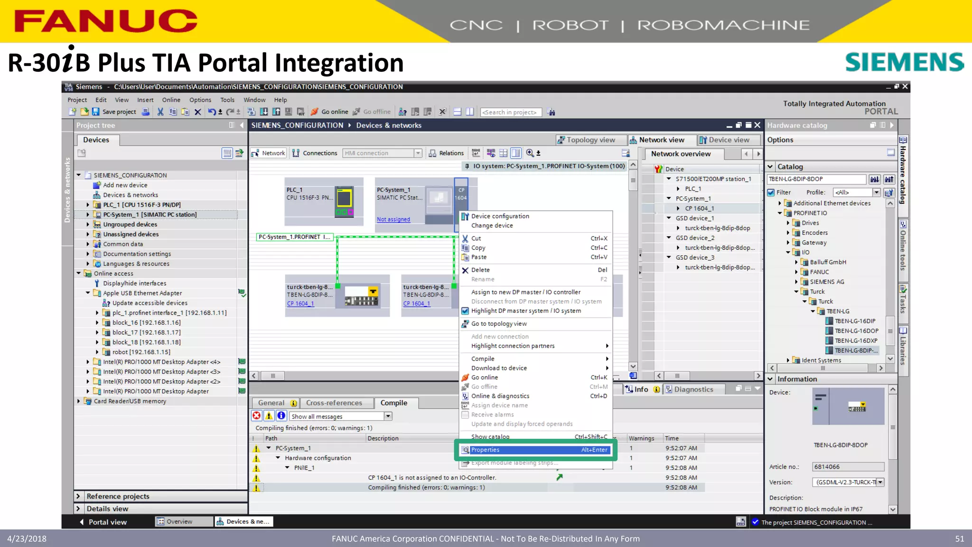Toggle warnings filter icon in Compile tab
Image resolution: width=972 pixels, height=547 pixels.
(269, 415)
